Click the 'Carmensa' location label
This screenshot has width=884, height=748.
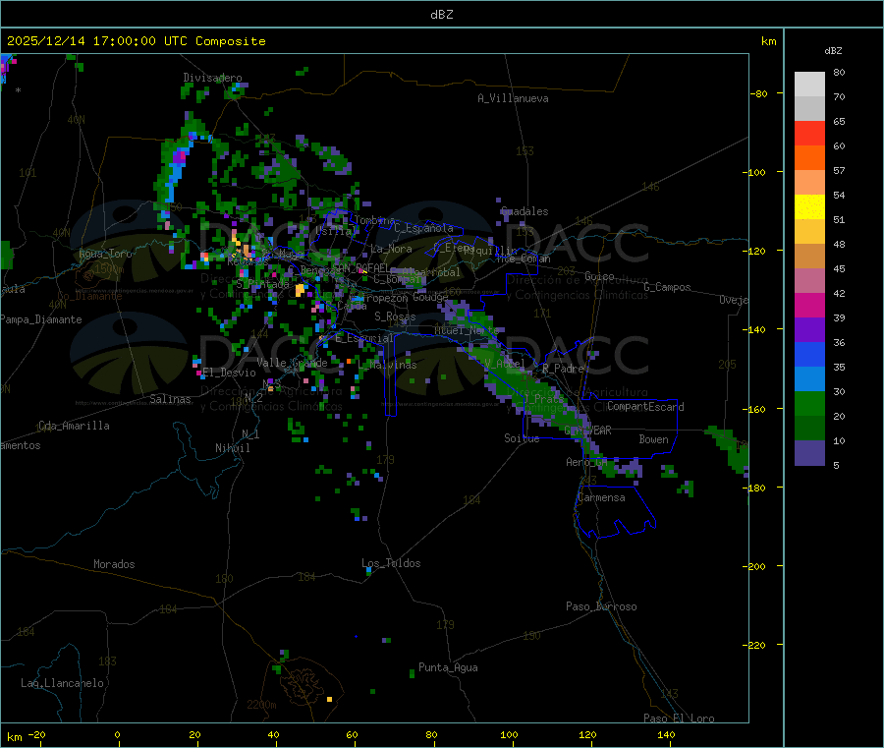601,497
